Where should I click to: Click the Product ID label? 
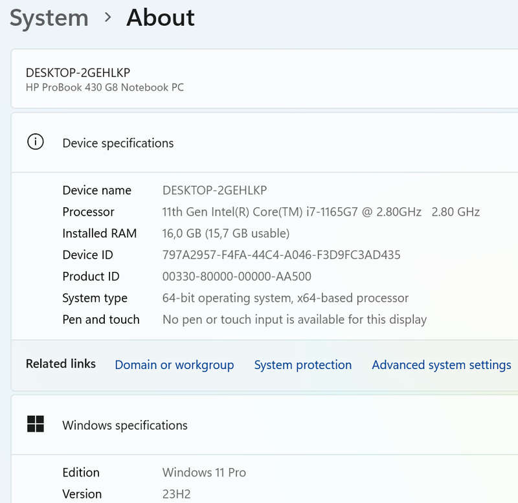[x=91, y=276]
